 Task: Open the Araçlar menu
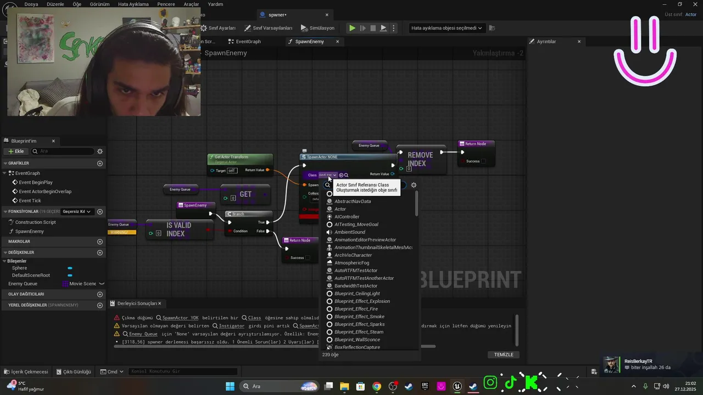click(x=191, y=4)
